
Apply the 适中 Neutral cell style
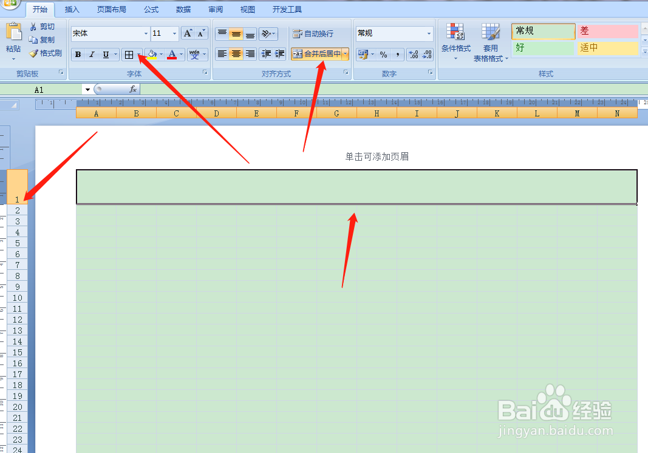pyautogui.click(x=607, y=48)
